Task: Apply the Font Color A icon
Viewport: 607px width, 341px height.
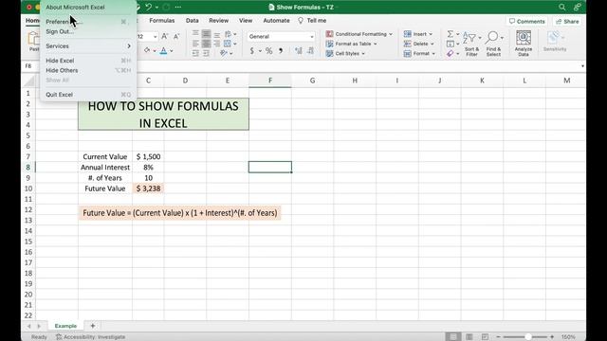Action: click(163, 50)
